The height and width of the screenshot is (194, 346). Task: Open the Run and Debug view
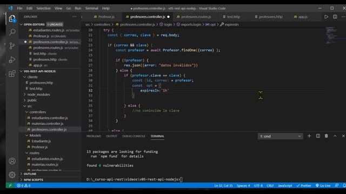(x=12, y=60)
